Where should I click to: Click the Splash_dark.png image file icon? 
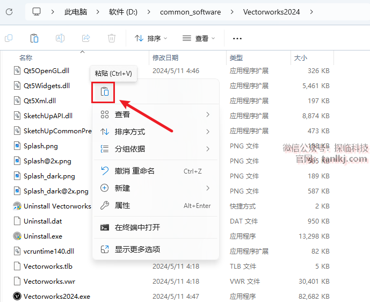coord(17,176)
